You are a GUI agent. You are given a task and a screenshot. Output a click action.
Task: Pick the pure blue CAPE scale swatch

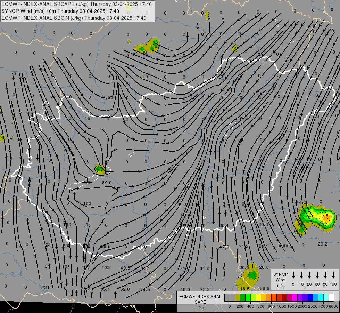(310, 298)
